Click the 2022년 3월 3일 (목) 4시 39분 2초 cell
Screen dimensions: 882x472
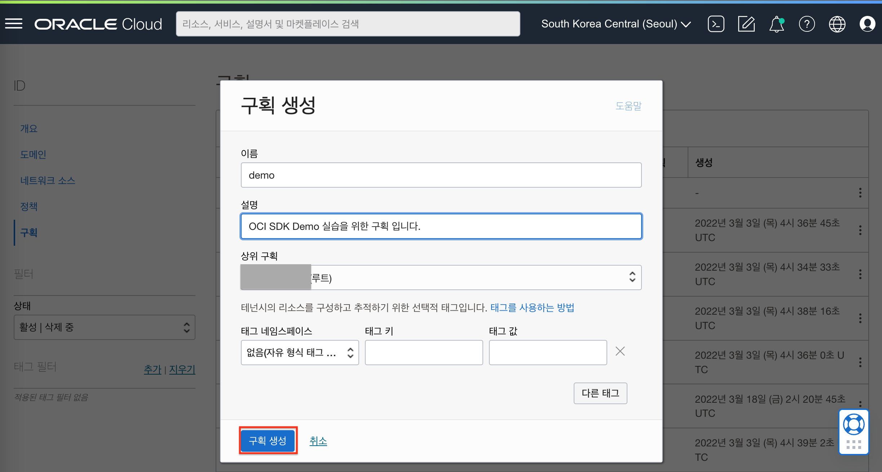(x=764, y=450)
